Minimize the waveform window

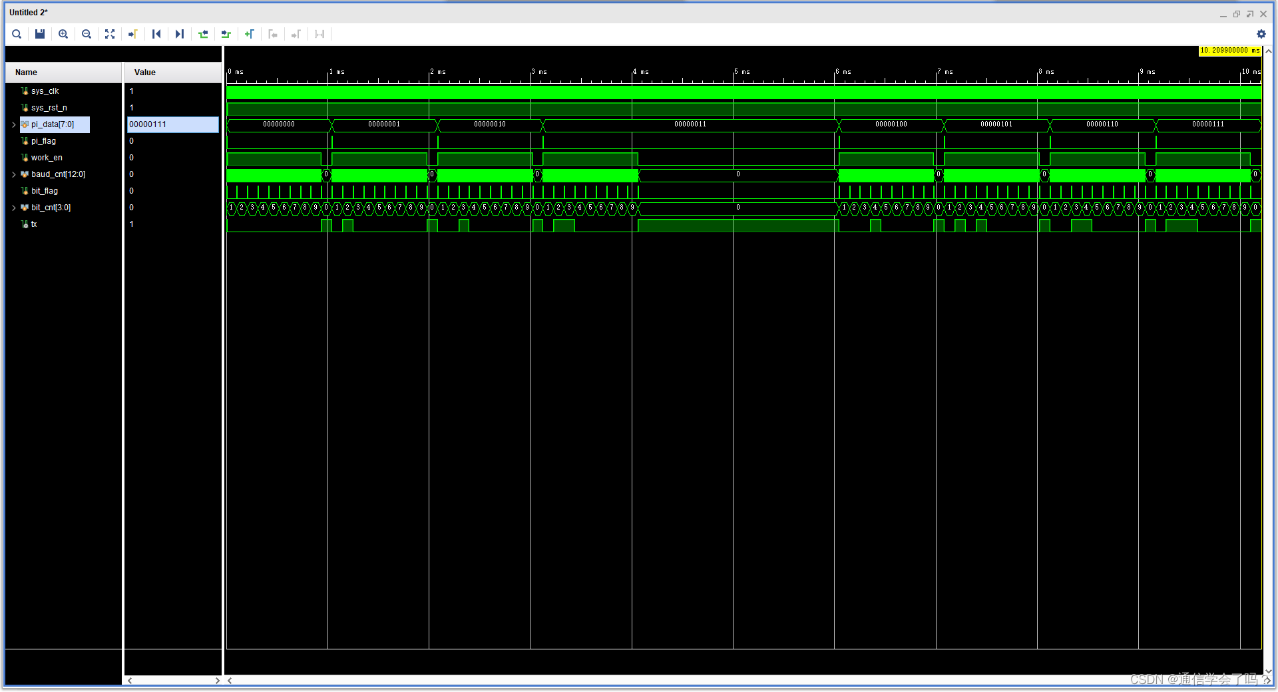click(1223, 14)
